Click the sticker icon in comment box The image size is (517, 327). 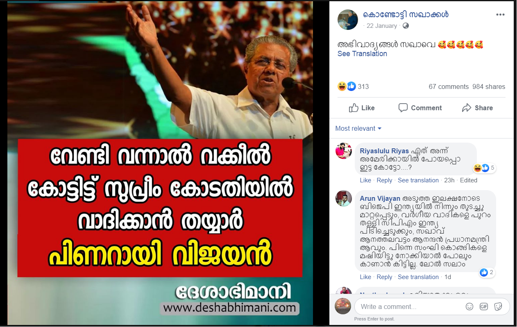[x=498, y=307]
